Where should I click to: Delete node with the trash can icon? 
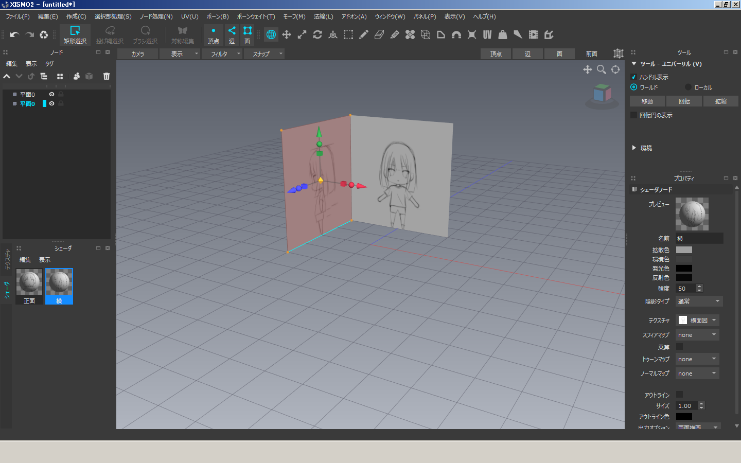[107, 76]
